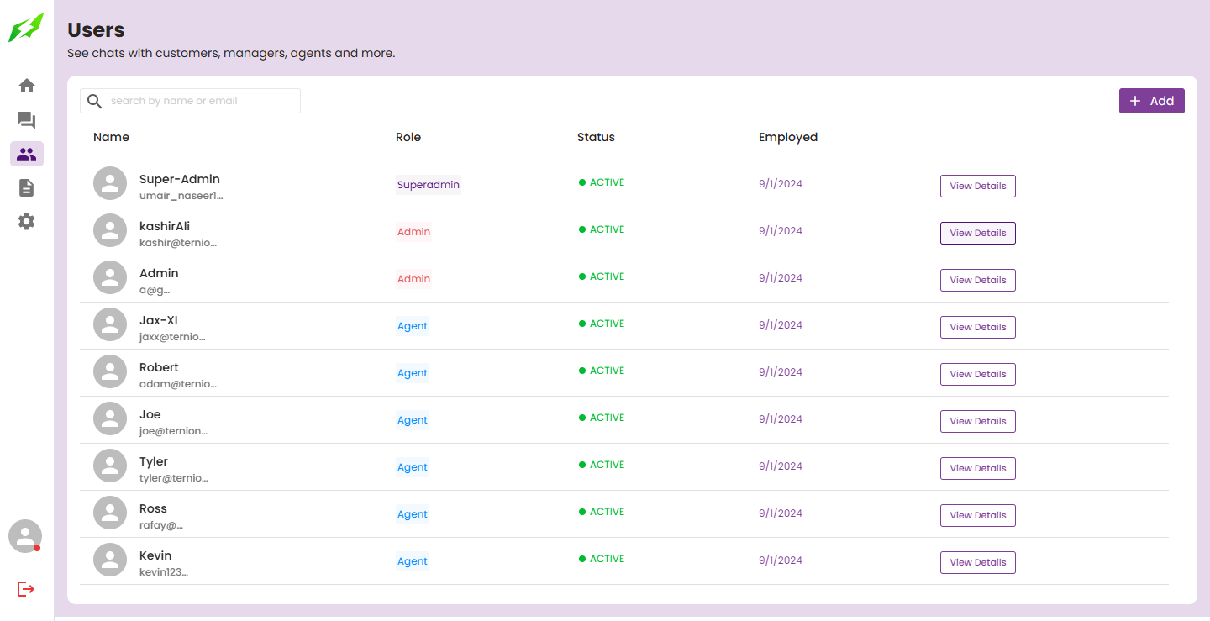Image resolution: width=1210 pixels, height=621 pixels.
Task: View Details for Kevin
Action: click(978, 562)
